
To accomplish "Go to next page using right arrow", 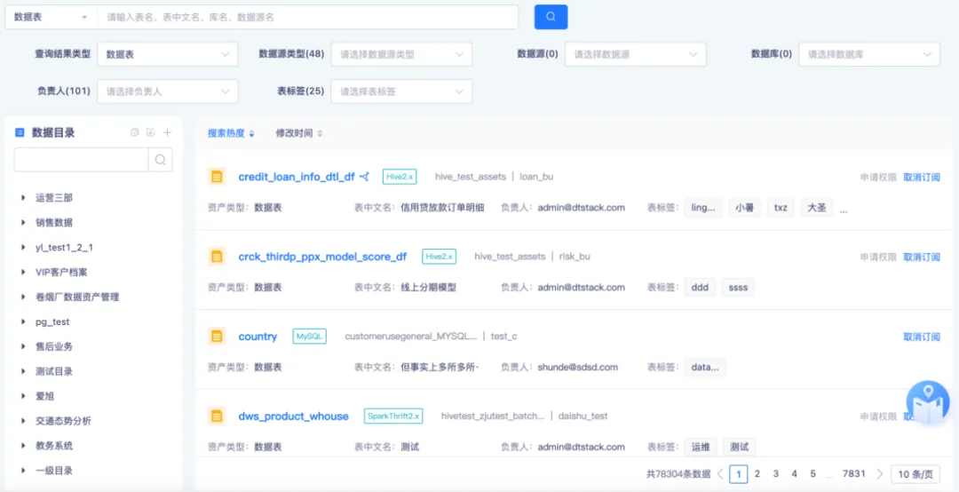I will tap(880, 474).
